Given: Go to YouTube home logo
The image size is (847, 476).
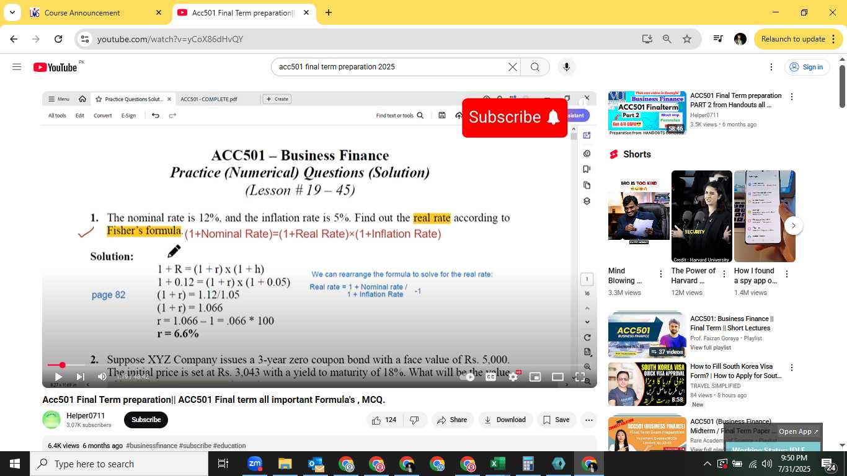Looking at the screenshot, I should coord(56,67).
